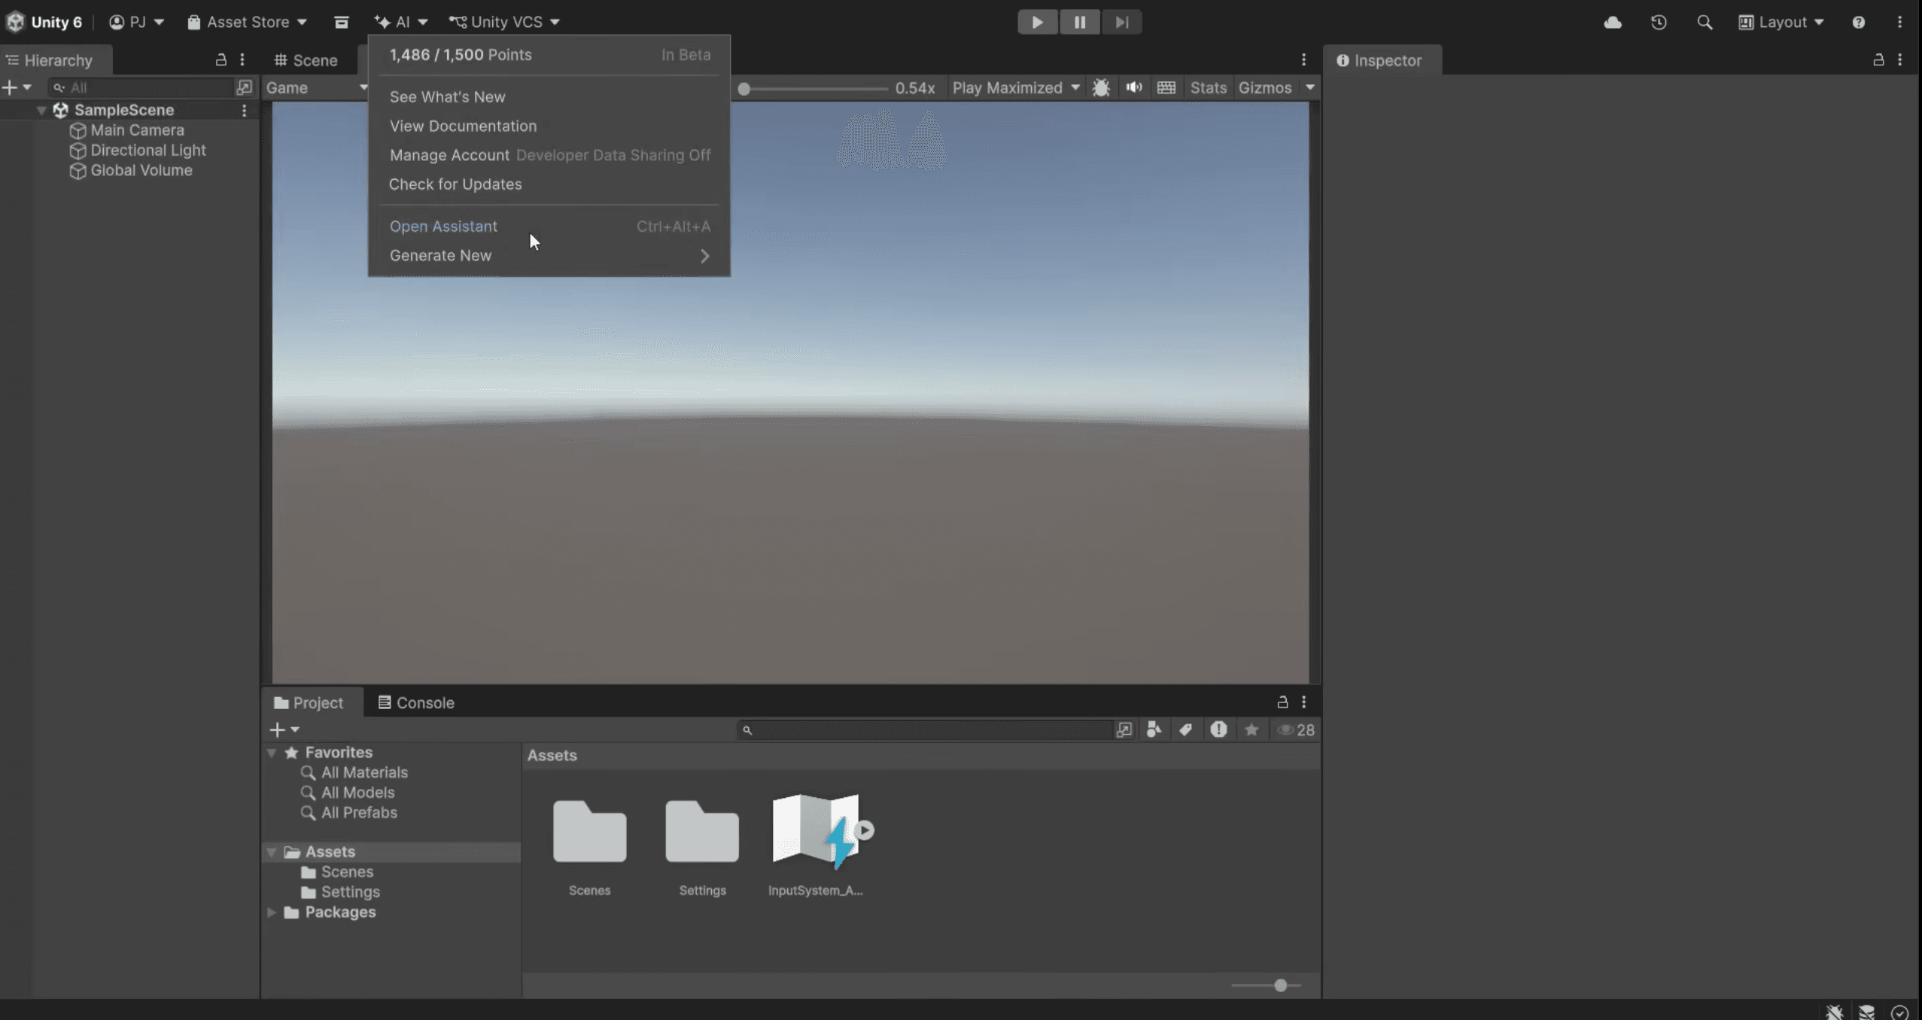This screenshot has width=1922, height=1020.
Task: Open SampleScene options kebab menu
Action: click(x=244, y=110)
